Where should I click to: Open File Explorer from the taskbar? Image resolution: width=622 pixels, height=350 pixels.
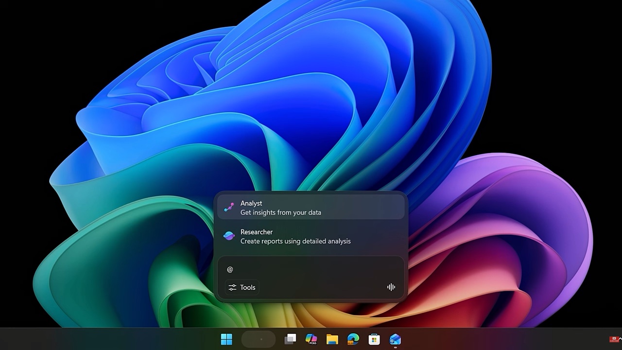click(x=332, y=339)
